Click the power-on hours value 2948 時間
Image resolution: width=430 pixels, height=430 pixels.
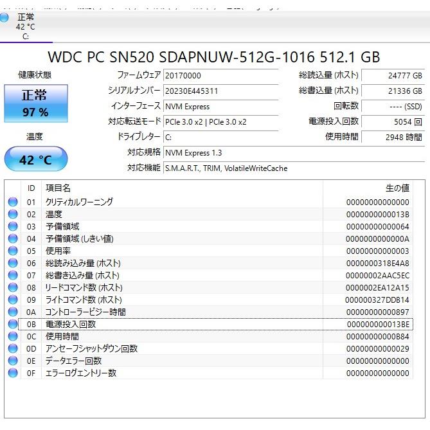393,137
